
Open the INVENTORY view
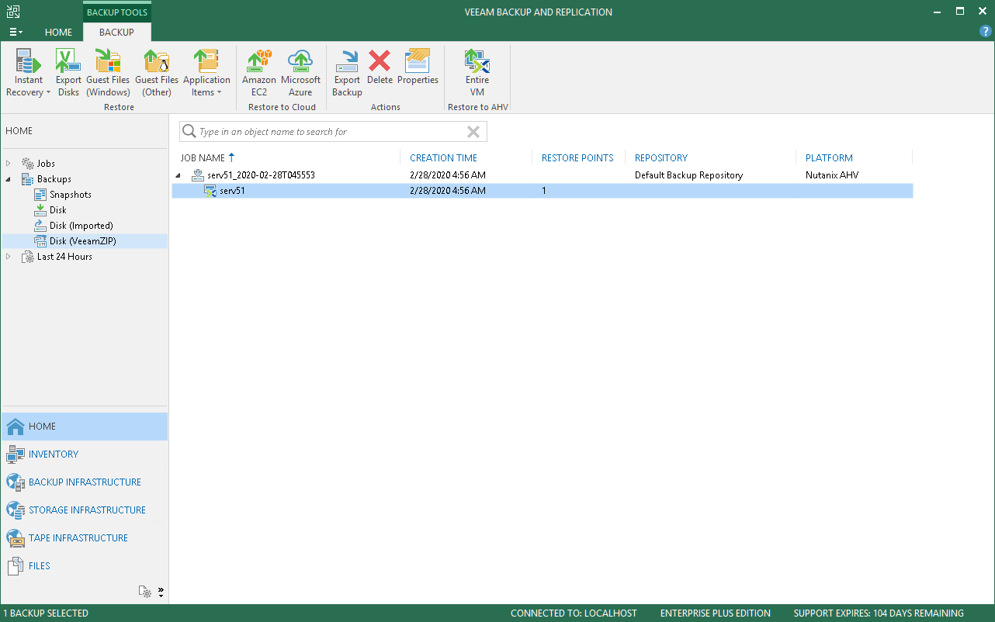85,454
